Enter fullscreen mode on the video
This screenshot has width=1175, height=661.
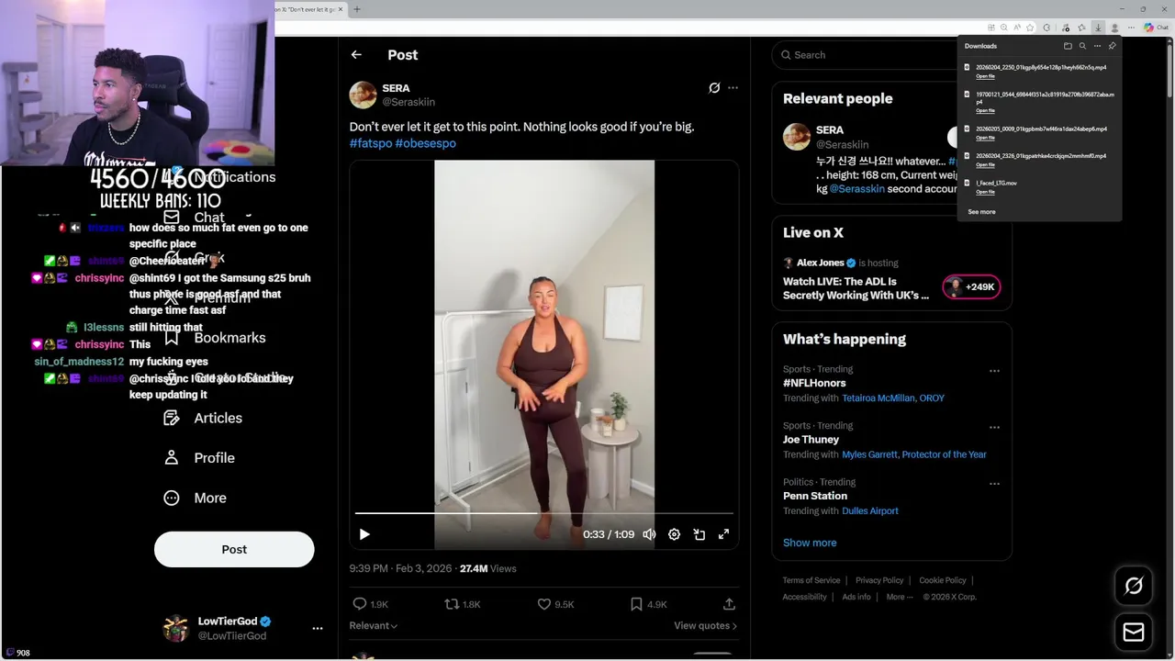coord(723,534)
